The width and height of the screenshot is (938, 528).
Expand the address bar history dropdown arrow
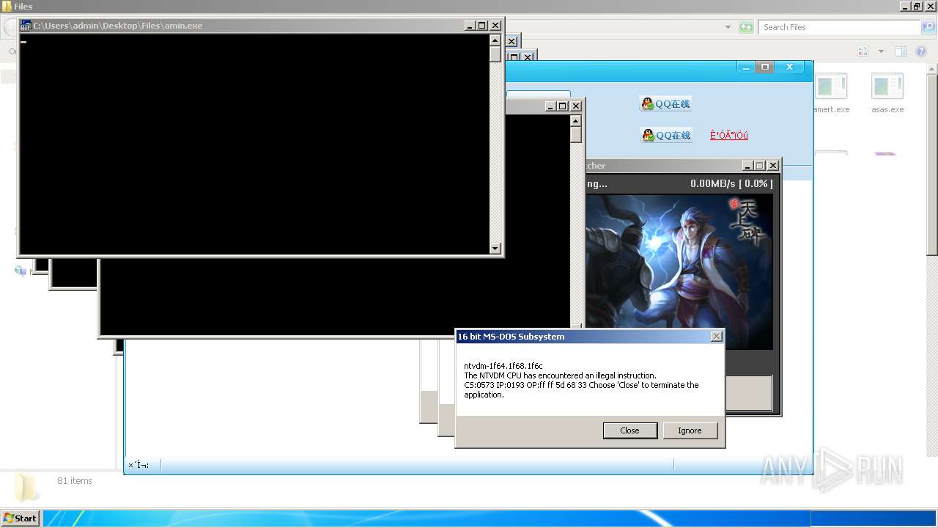(x=728, y=27)
